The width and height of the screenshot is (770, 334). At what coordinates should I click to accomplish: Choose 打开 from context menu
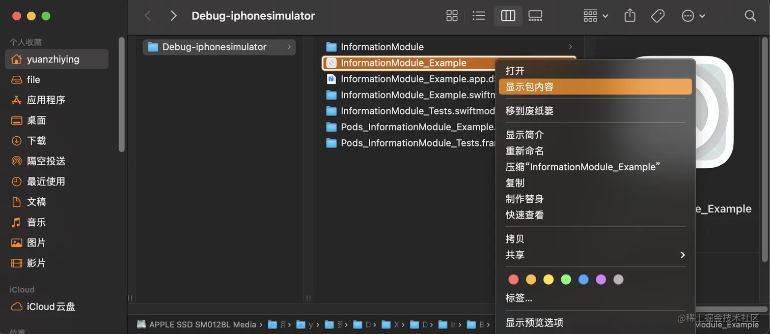(595, 71)
